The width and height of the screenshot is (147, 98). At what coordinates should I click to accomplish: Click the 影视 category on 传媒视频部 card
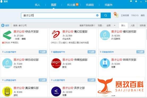[x=64, y=67]
